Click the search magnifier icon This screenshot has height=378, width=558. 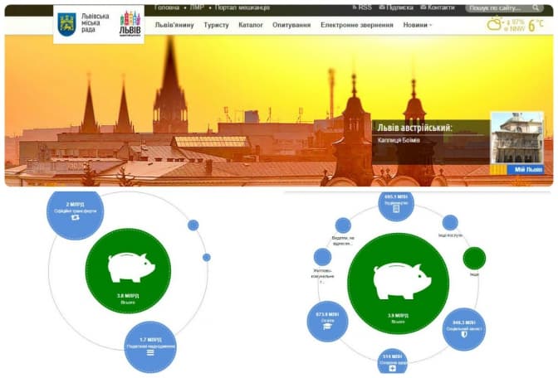coord(536,8)
